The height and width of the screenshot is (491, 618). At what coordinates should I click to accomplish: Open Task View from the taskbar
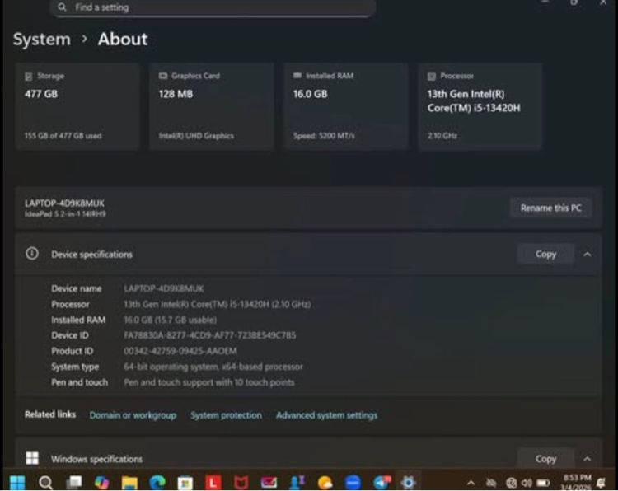click(x=73, y=482)
